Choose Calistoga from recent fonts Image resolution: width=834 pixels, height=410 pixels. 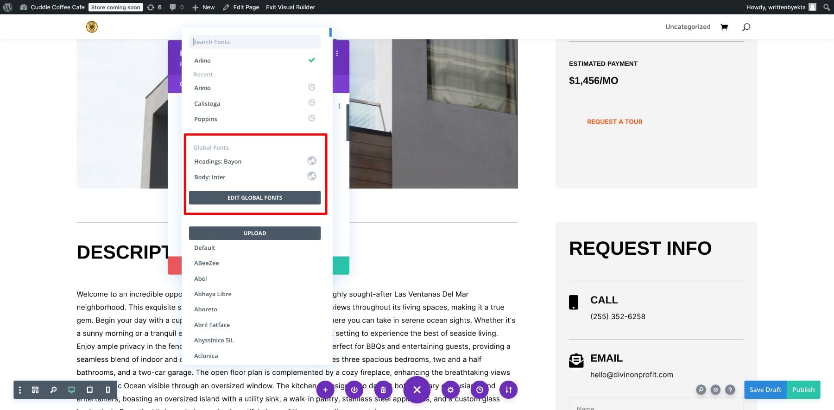255,103
